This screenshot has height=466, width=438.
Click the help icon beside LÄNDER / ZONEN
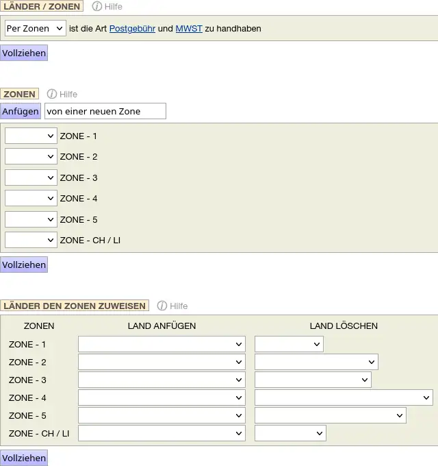click(97, 6)
